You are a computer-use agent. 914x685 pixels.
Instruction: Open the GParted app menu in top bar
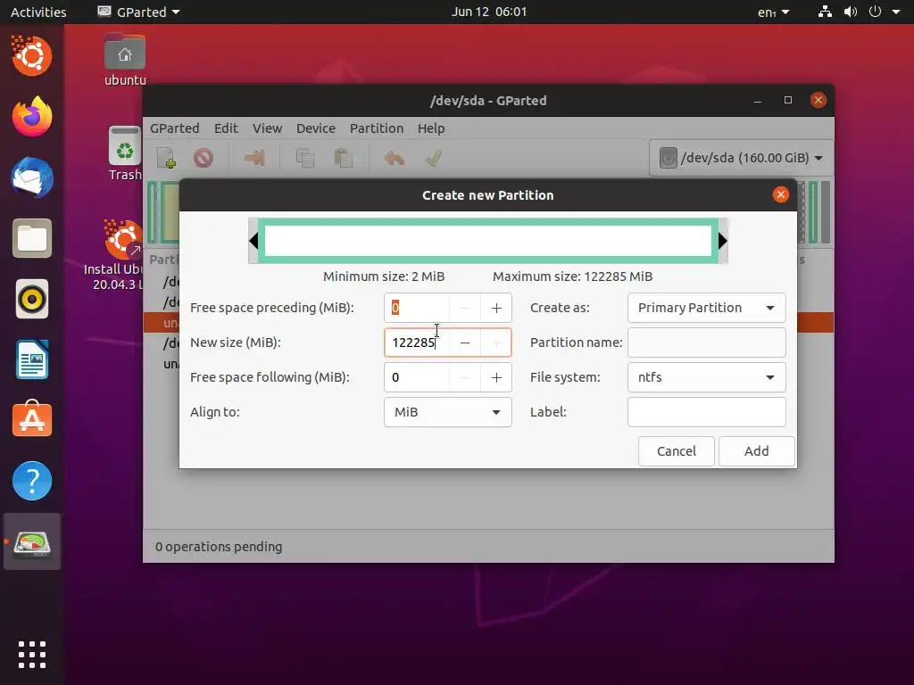(x=138, y=12)
